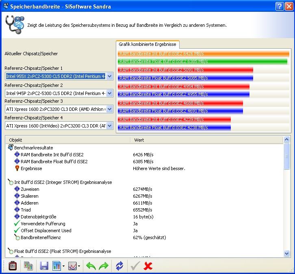Open the options icon in bottom toolbar
The height and width of the screenshot is (274, 295).
pos(13,266)
